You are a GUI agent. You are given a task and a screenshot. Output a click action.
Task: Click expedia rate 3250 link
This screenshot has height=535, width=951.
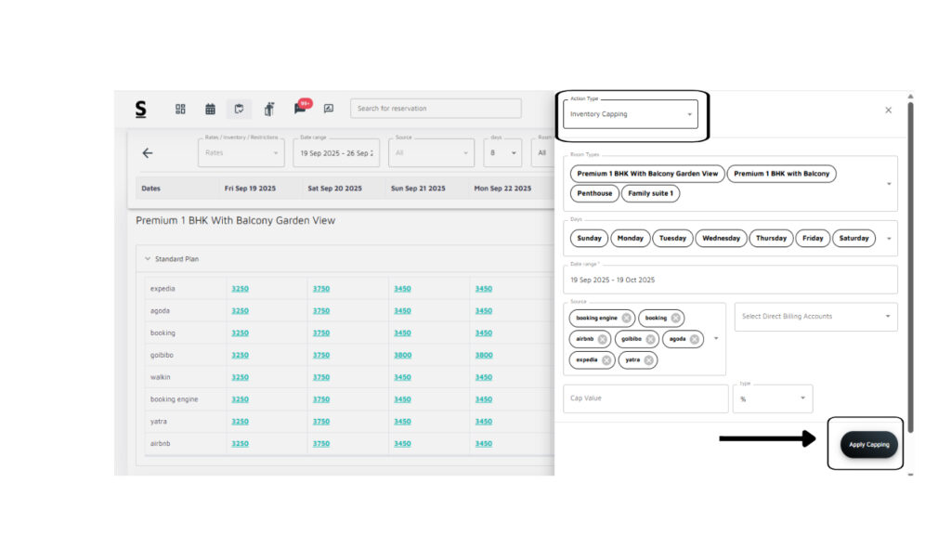pos(240,289)
